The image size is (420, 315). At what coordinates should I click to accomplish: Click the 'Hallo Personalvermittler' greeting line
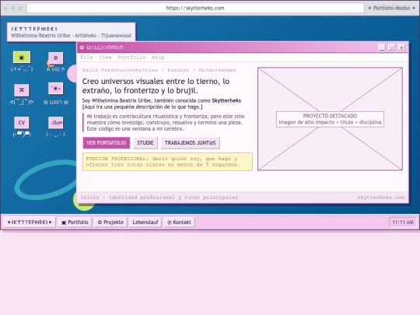pos(159,70)
